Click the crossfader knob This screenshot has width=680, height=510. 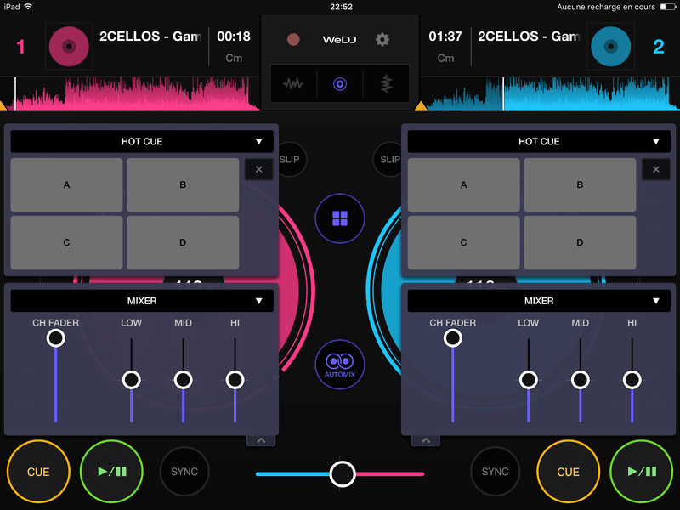click(343, 474)
